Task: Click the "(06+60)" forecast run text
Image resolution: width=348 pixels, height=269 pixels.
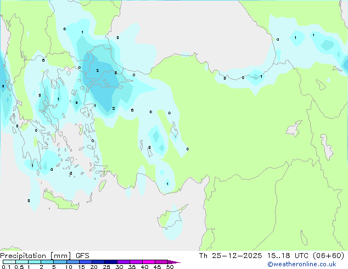Action: 329,256
